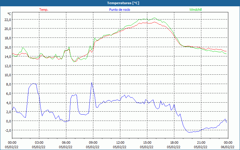Click the "6,0" y-axis value
This screenshot has height=150, width=240.
pyautogui.click(x=8, y=94)
